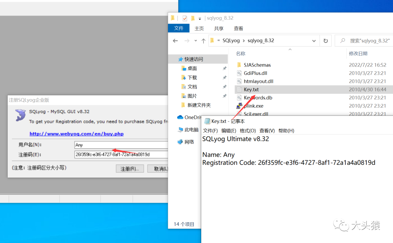Select 下载 in navigation pane
Viewport: 393px width, 243px height.
pyautogui.click(x=192, y=77)
